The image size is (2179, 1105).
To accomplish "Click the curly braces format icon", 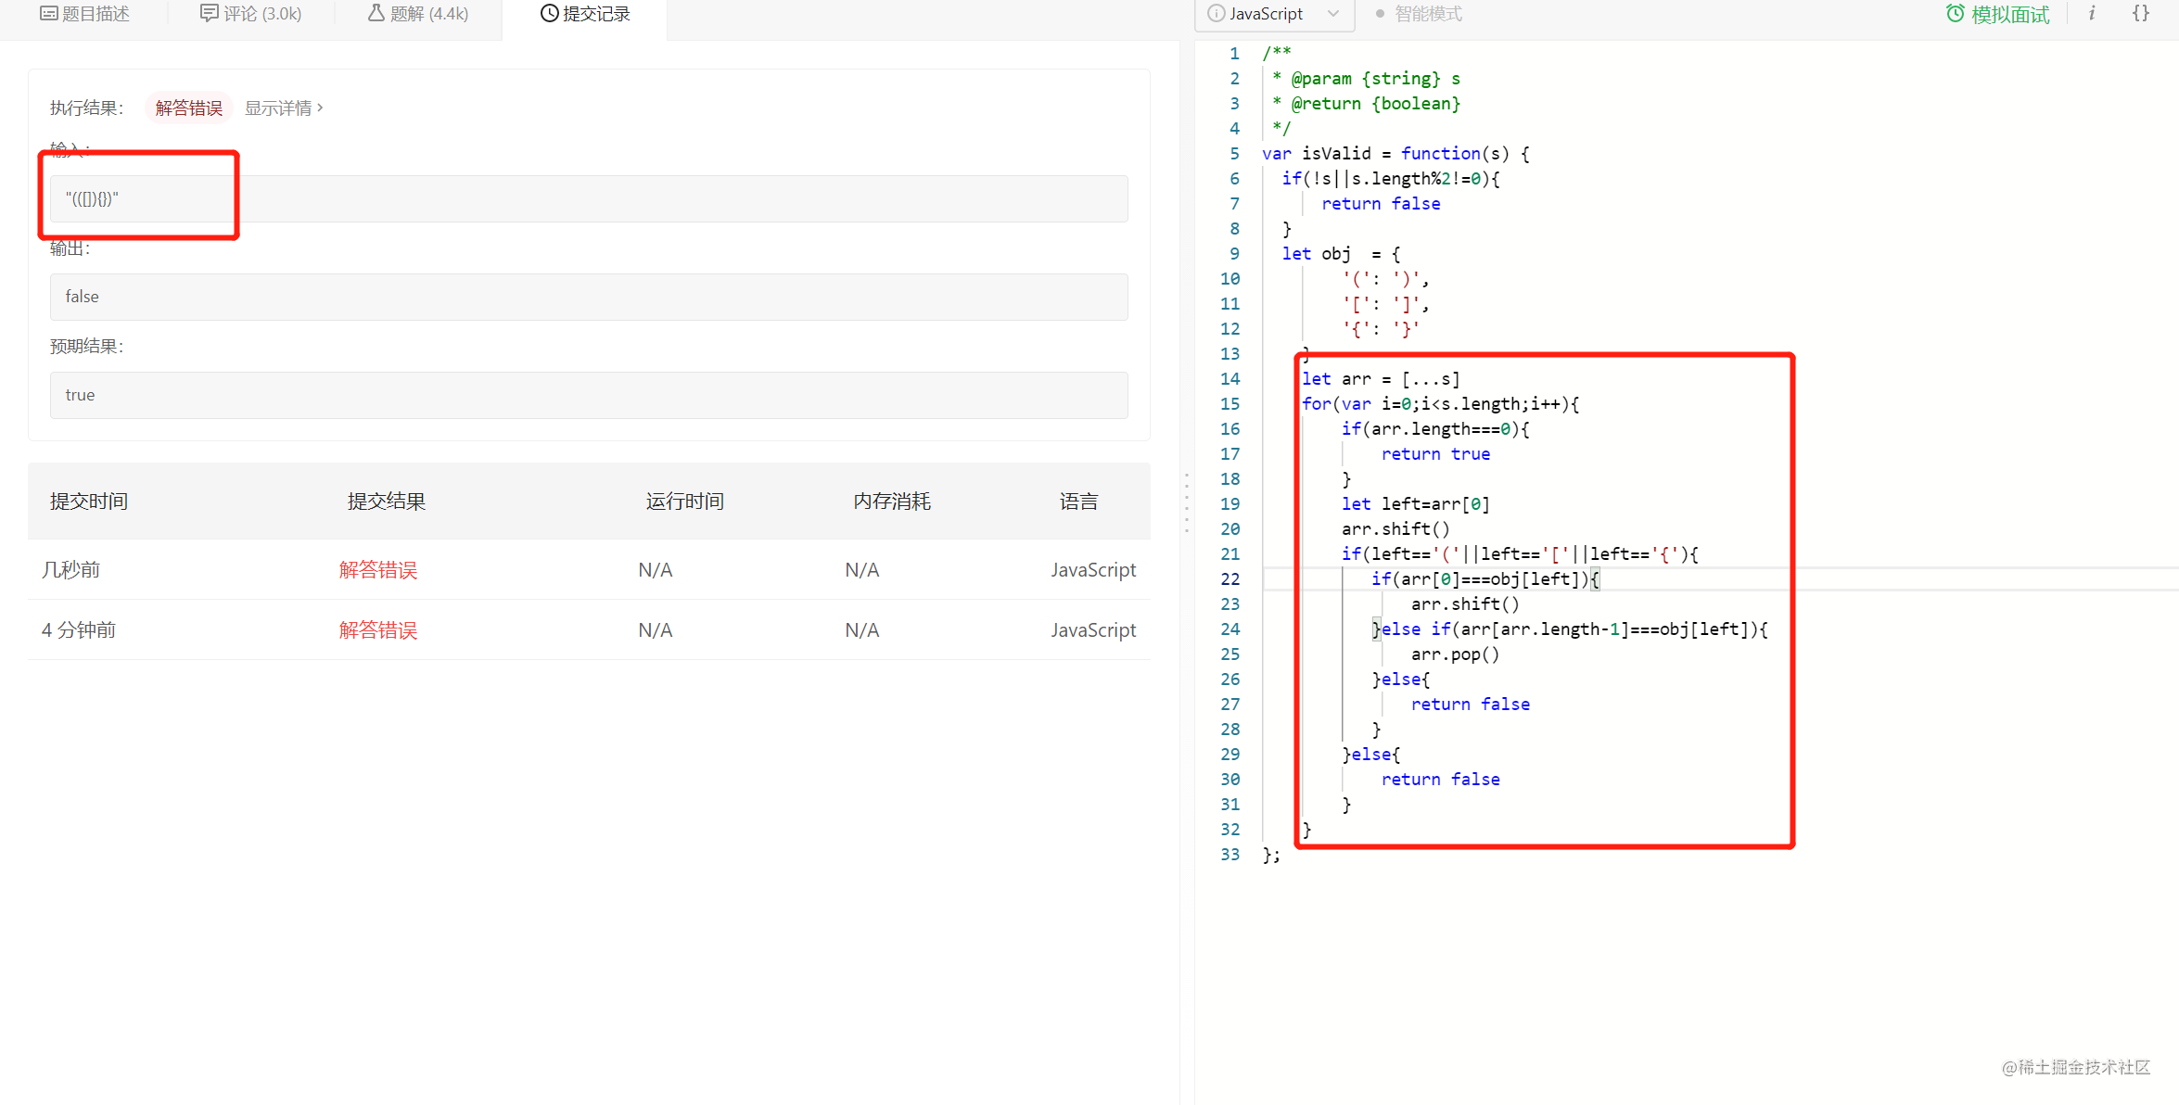I will 2140,13.
